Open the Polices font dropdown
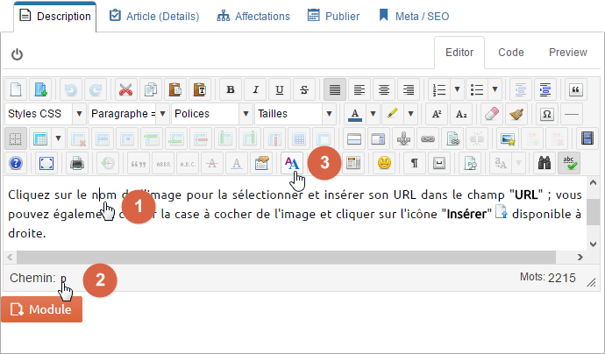 [212, 114]
